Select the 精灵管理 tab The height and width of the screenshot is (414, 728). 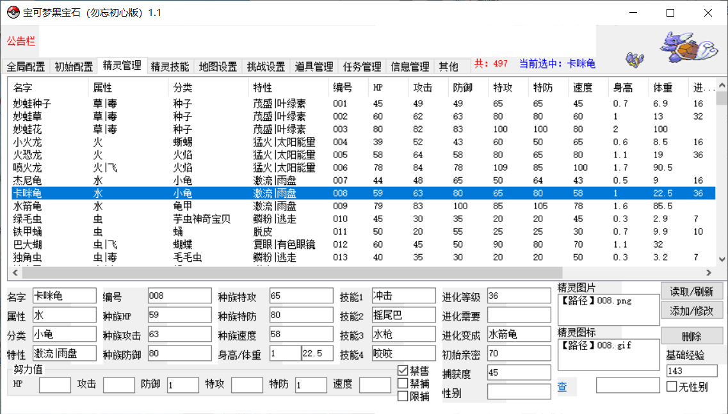(x=122, y=65)
